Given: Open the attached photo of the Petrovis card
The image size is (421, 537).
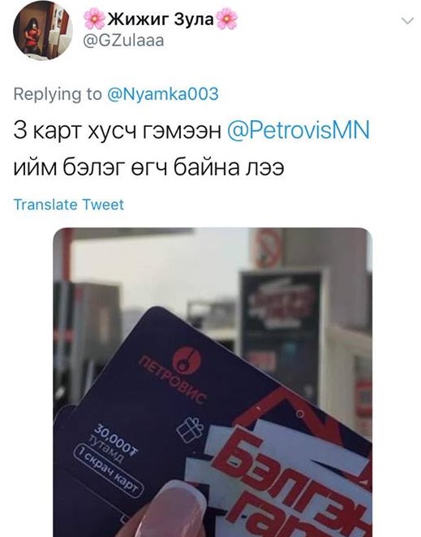Looking at the screenshot, I should [x=213, y=382].
